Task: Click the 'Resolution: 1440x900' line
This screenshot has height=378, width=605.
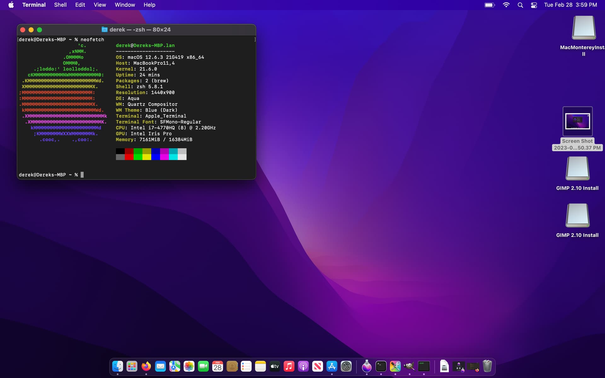Action: click(x=145, y=92)
